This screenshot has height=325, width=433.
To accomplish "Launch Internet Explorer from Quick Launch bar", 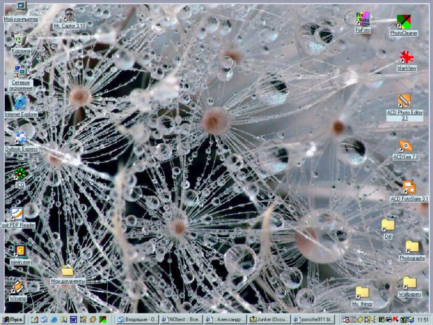I will (x=54, y=320).
